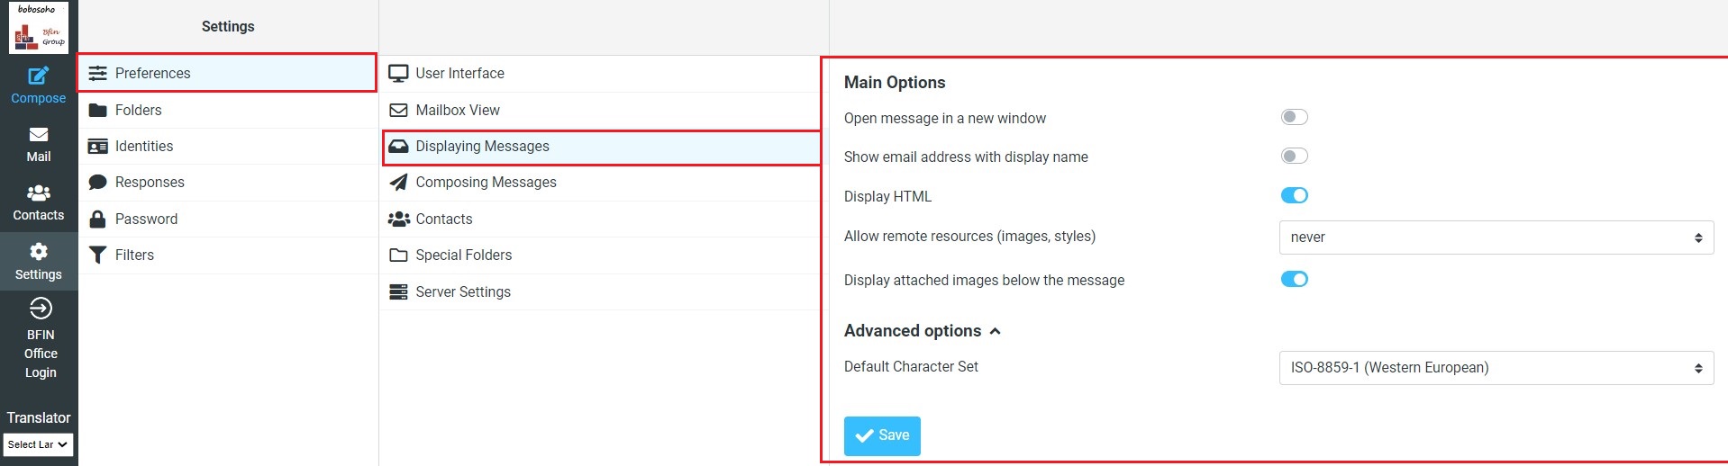Click the Password lock icon
The width and height of the screenshot is (1728, 466).
[x=98, y=219]
